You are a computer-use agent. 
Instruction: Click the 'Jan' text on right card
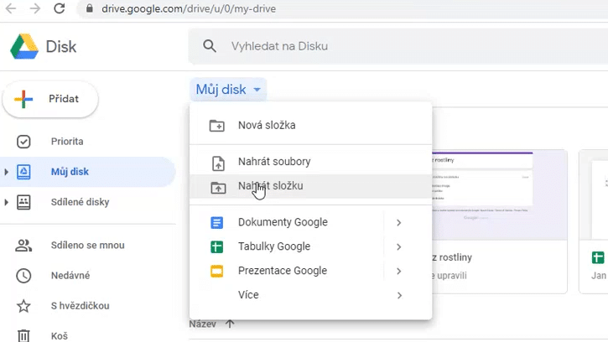(599, 276)
